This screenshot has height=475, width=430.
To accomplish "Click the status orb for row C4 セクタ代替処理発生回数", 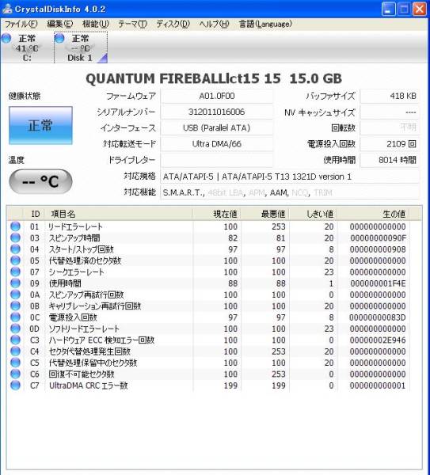I will (x=16, y=351).
